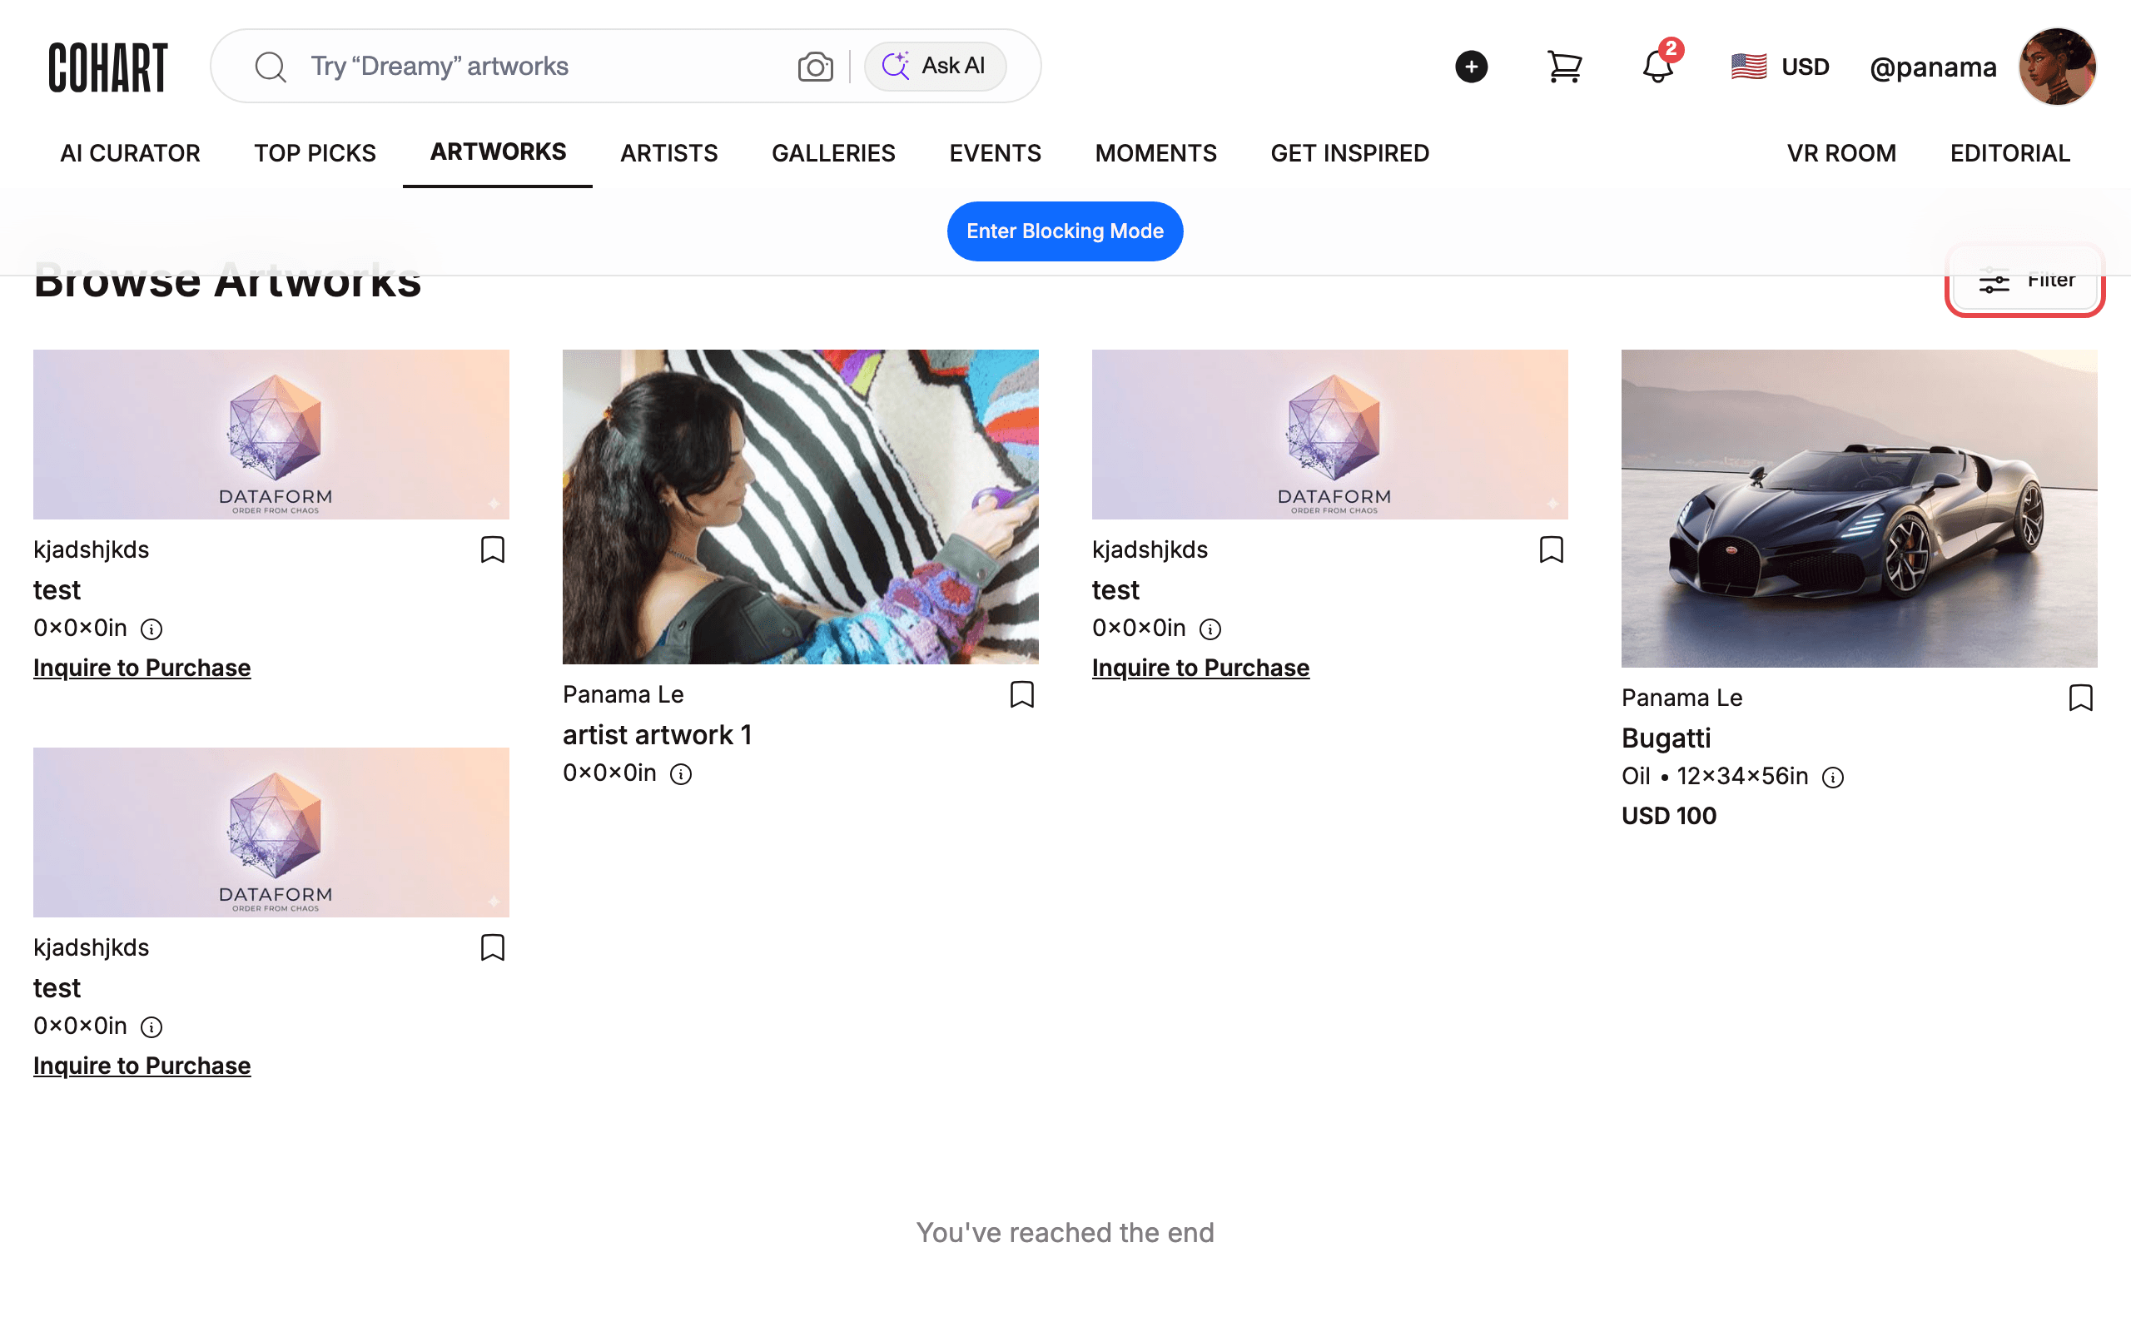2131x1332 pixels.
Task: Click the COHART logo
Action: tap(107, 67)
